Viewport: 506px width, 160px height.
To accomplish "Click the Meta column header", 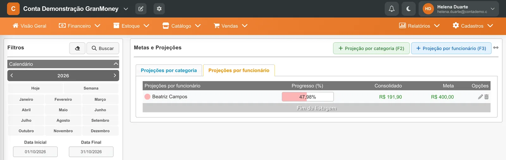I will pyautogui.click(x=448, y=86).
